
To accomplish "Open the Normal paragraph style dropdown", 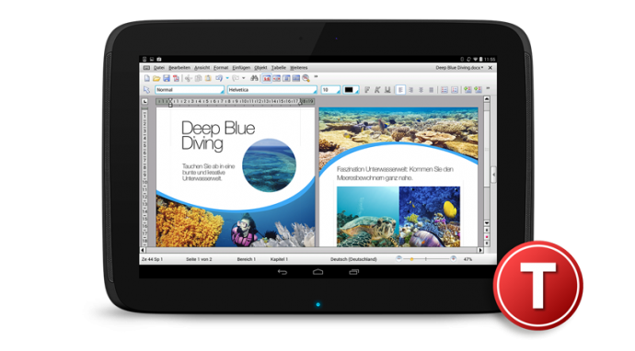I will 190,90.
